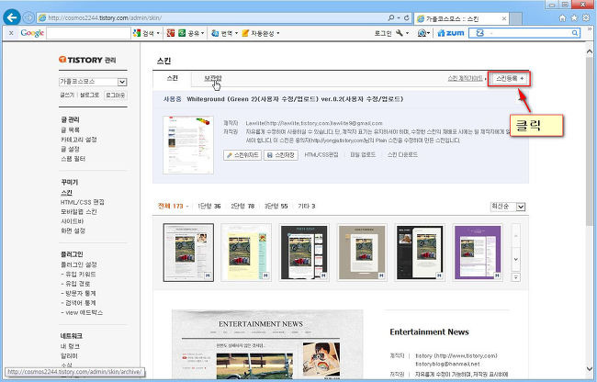
Task: Open the Google toolbar wrench settings icon
Action: click(401, 33)
